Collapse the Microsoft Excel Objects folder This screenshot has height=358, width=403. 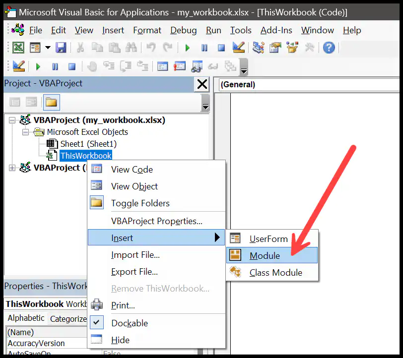click(25, 132)
